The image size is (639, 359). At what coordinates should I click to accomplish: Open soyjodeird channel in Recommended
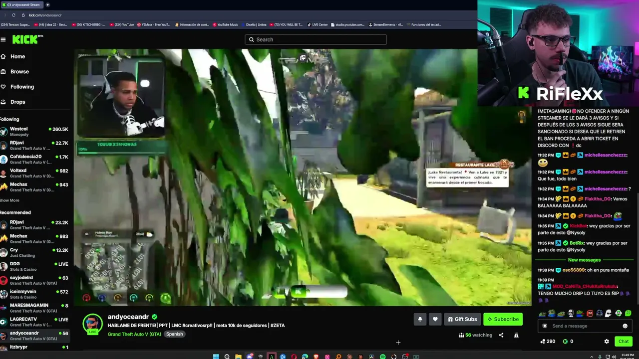[34, 280]
